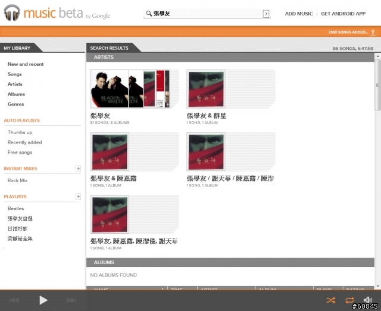381x311 pixels.
Task: Open Thumbs up auto playlist
Action: click(20, 132)
